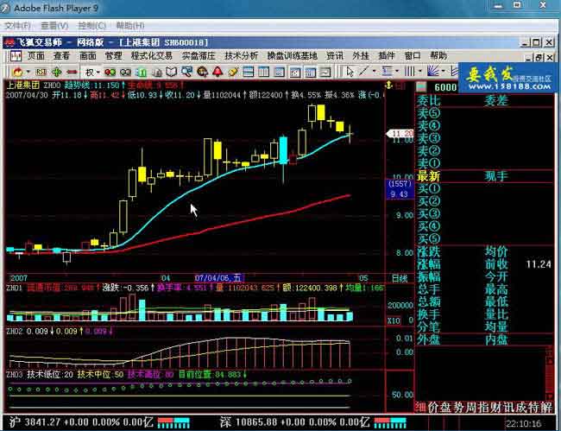Select the arrow pointer drawing tool
Image resolution: width=561 pixels, height=431 pixels.
click(350, 72)
